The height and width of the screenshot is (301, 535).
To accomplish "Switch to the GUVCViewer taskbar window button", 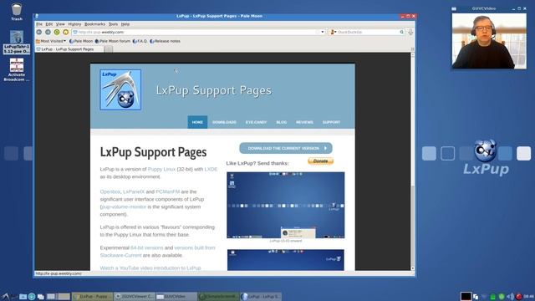I will pyautogui.click(x=134, y=297).
